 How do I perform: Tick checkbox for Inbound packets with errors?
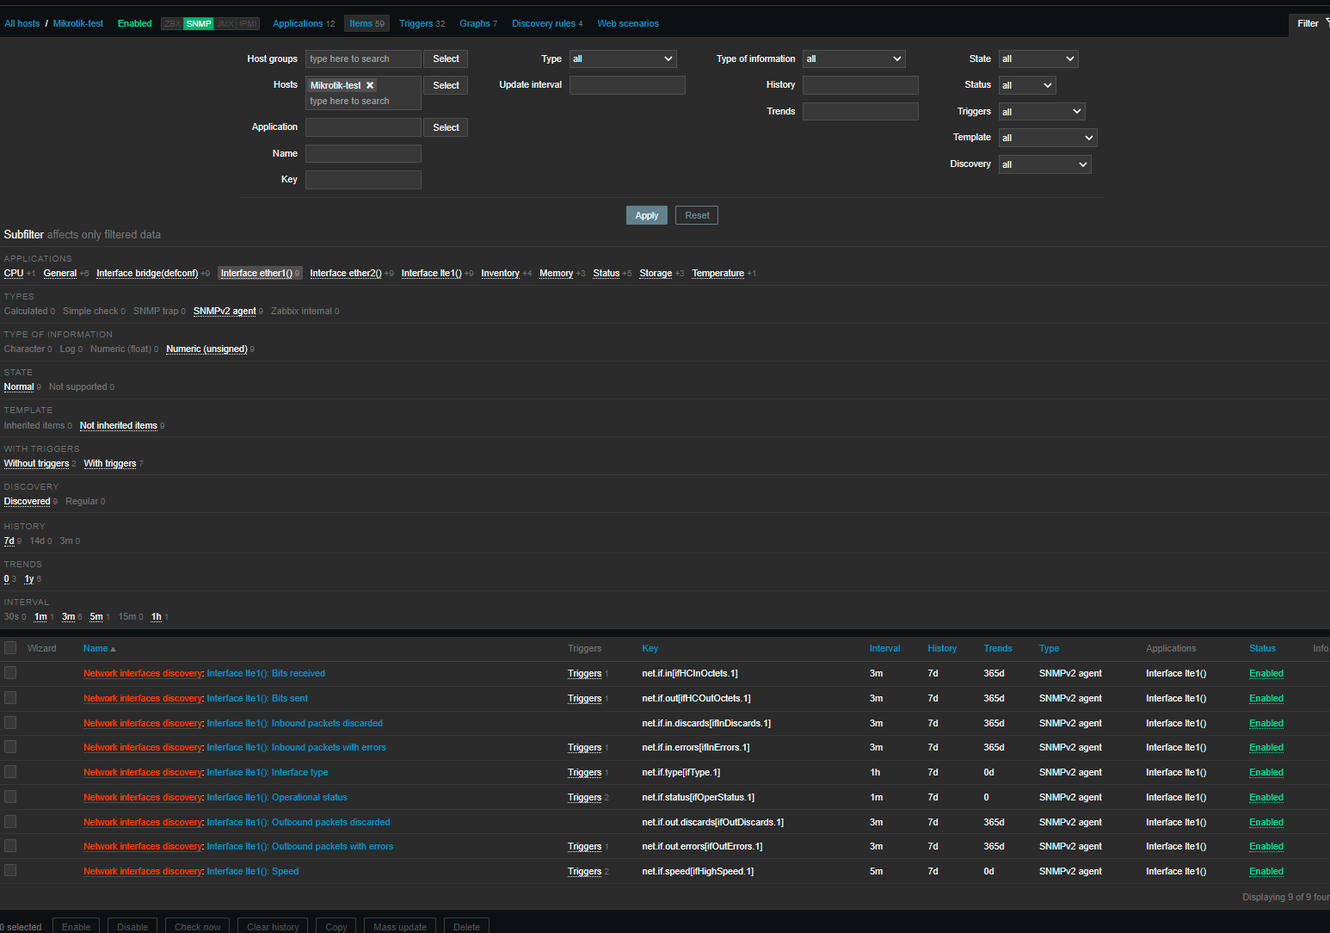(x=10, y=747)
